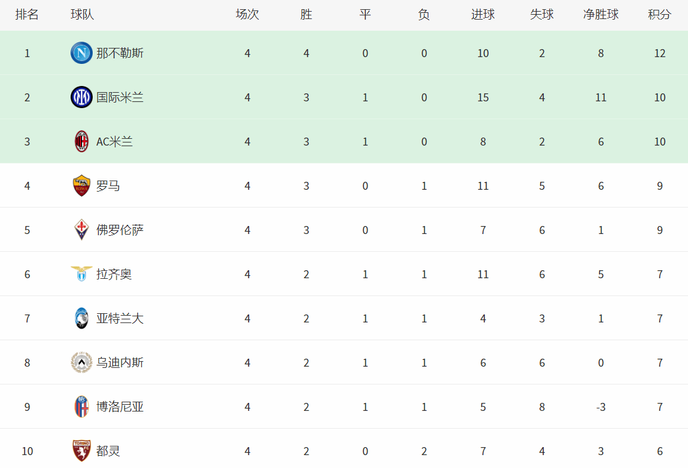Screen dimensions: 688x468
Task: Click the Torino bull logo
Action: click(82, 451)
